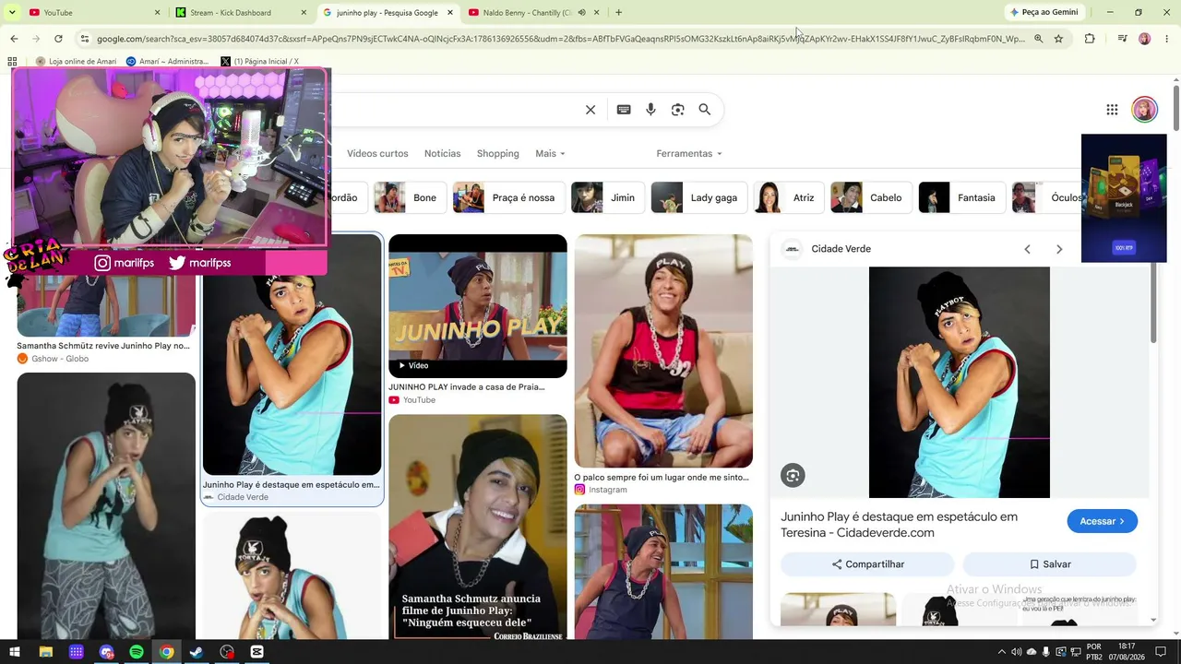
Task: Open Google Lens image search in search bar
Action: (x=677, y=110)
